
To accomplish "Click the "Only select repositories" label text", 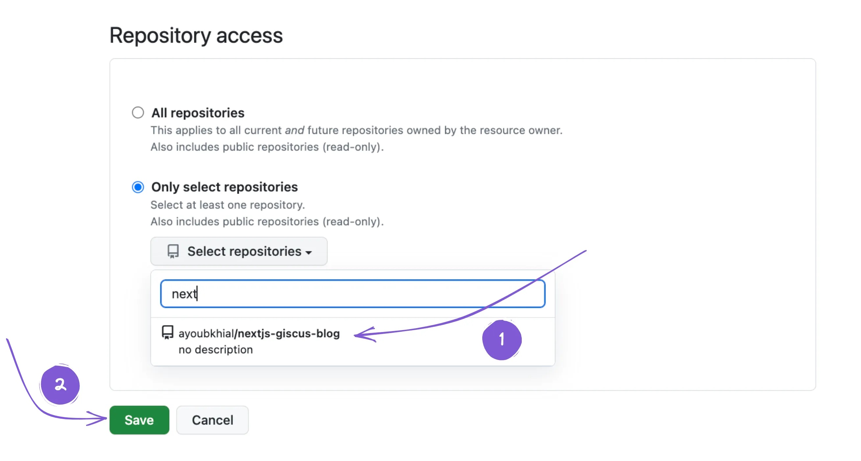I will [224, 187].
